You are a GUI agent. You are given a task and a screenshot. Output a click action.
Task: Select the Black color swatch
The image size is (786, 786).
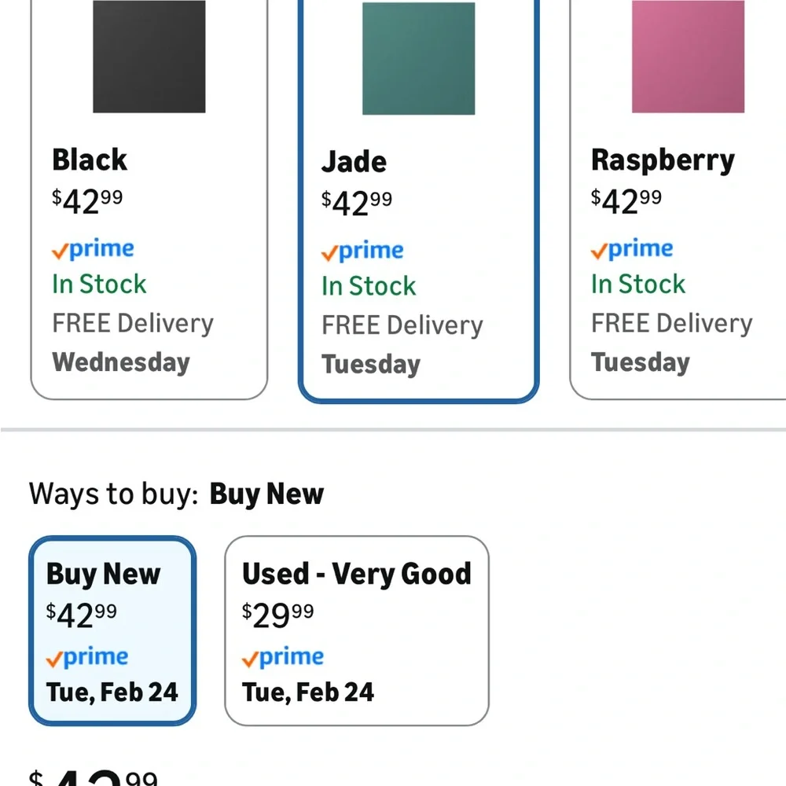point(149,57)
